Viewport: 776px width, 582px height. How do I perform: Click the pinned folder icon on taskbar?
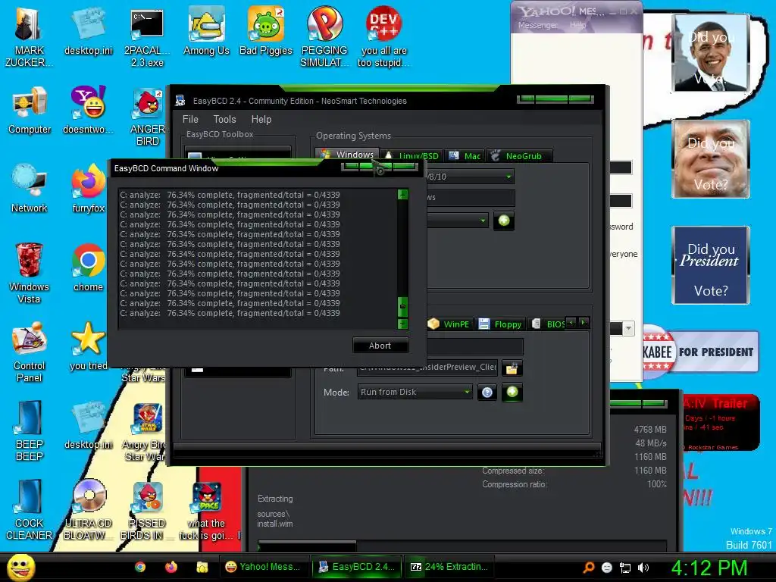tap(202, 567)
